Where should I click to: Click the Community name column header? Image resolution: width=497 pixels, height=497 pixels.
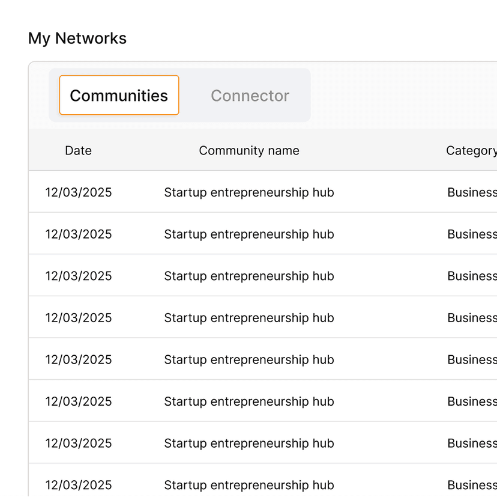249,151
